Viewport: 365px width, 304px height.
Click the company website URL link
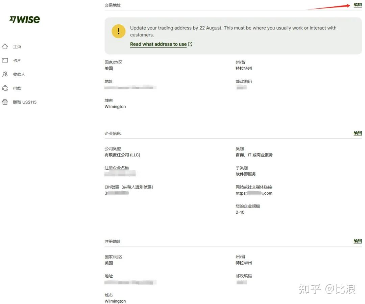click(x=254, y=193)
